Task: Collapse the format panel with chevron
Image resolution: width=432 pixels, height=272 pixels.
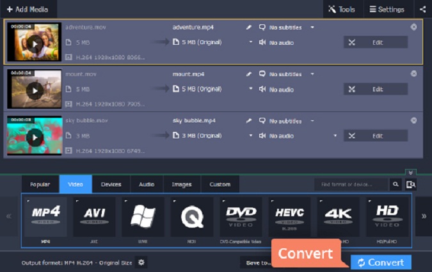Action: [411, 172]
